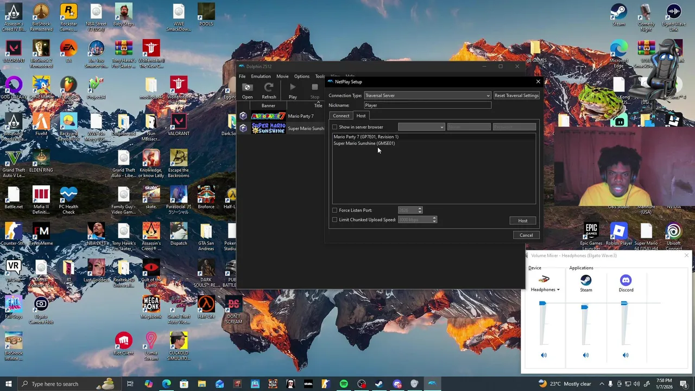The width and height of the screenshot is (695, 391).
Task: Open the Megabonk desktop shortcut
Action: pyautogui.click(x=151, y=307)
